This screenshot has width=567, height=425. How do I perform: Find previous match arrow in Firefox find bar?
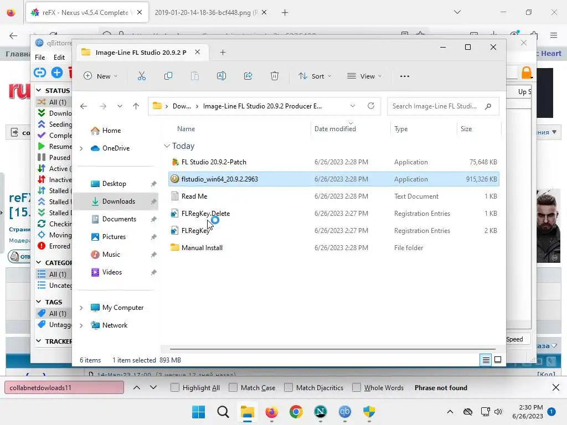pos(137,387)
